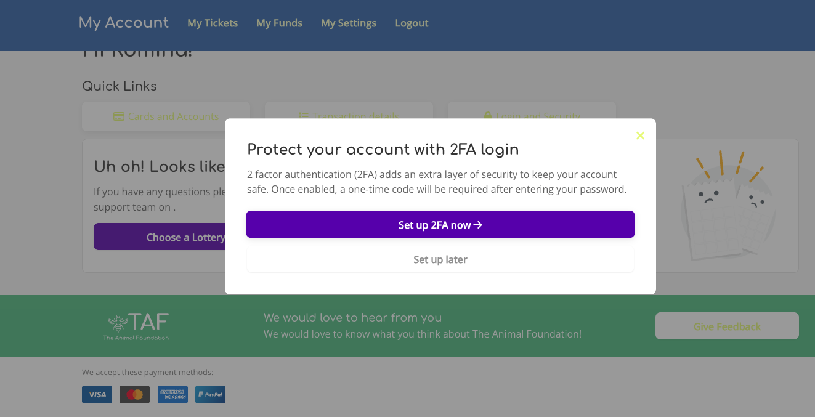Viewport: 815px width, 417px height.
Task: Click the PayPal payment icon
Action: (210, 394)
